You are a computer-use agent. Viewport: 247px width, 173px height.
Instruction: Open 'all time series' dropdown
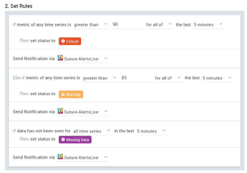point(92,131)
